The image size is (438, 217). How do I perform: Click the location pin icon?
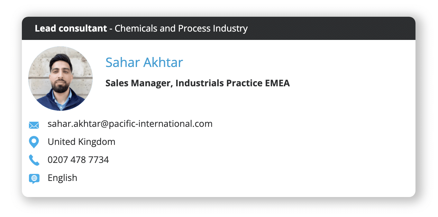pos(34,142)
